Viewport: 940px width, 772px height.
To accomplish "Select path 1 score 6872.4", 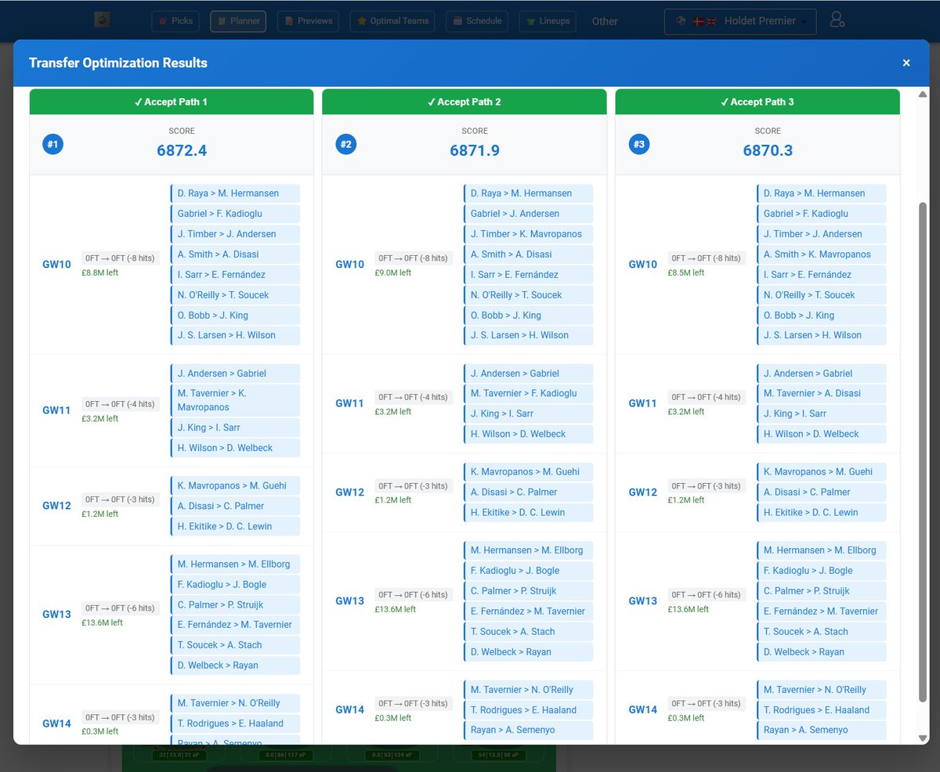I will (x=182, y=150).
